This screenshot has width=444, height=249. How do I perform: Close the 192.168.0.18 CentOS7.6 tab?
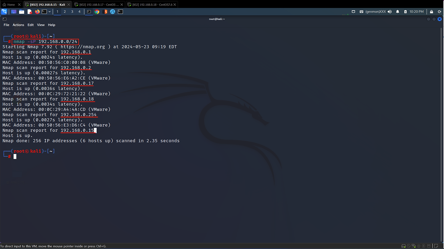click(175, 5)
